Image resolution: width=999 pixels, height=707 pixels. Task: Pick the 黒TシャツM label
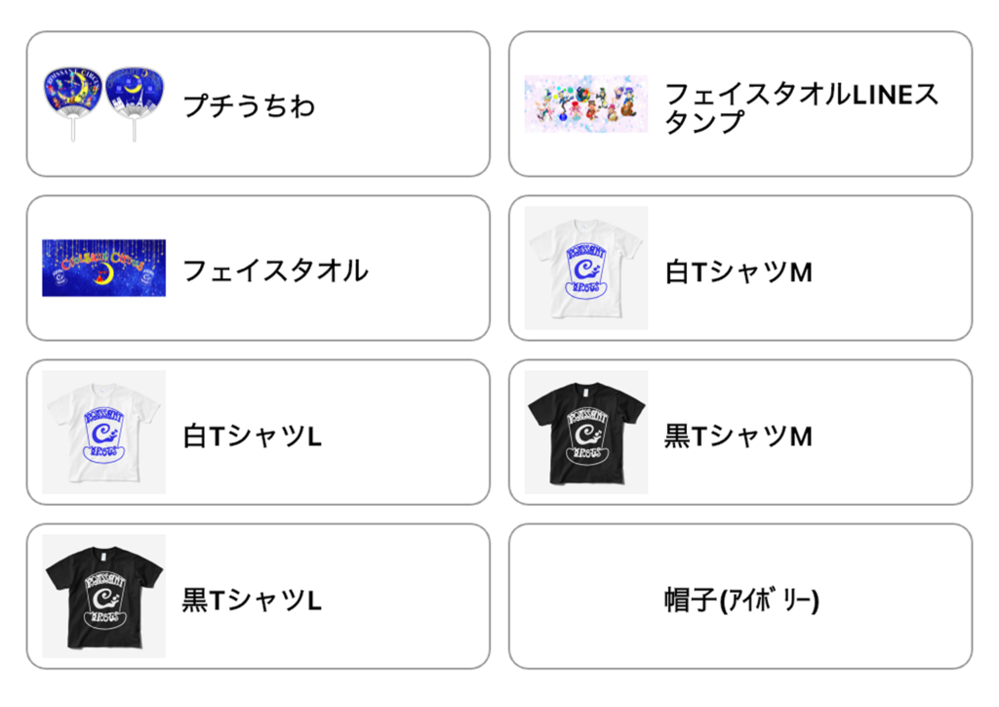(x=739, y=436)
